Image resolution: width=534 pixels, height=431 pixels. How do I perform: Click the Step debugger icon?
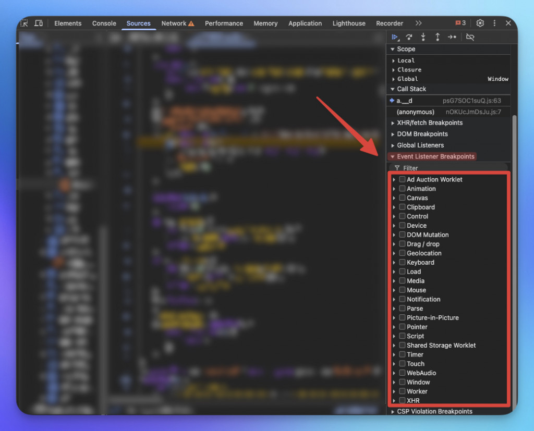452,37
